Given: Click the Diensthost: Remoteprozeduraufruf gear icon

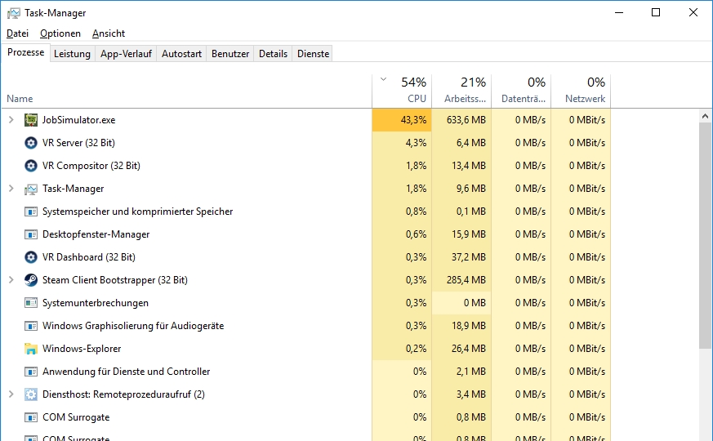Looking at the screenshot, I should [31, 394].
